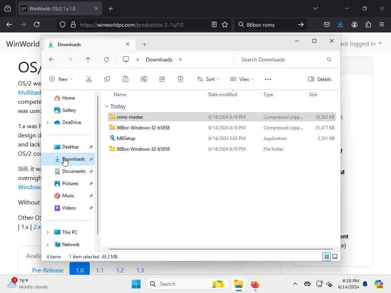Collapse the Today group
The image size is (391, 293).
coord(107,106)
